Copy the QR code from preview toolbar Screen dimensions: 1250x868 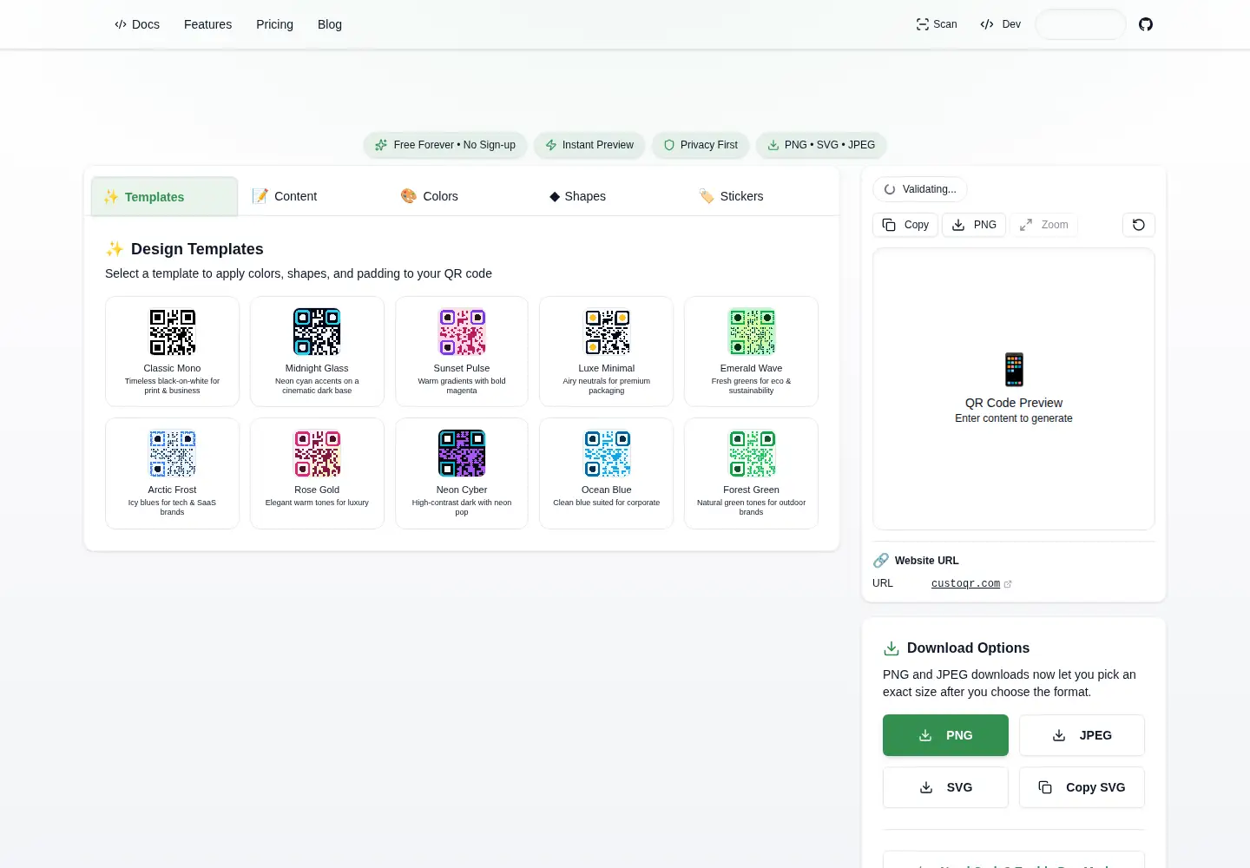(x=905, y=225)
